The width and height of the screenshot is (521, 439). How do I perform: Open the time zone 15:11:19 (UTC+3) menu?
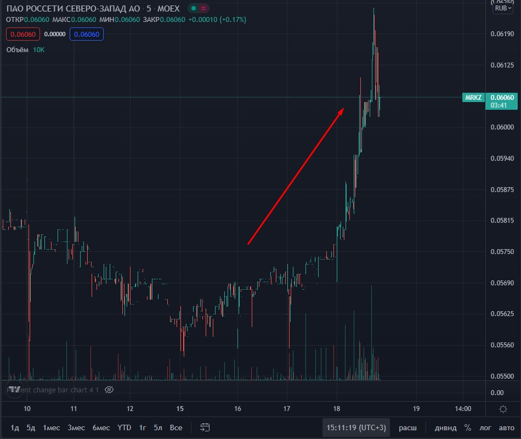(356, 427)
